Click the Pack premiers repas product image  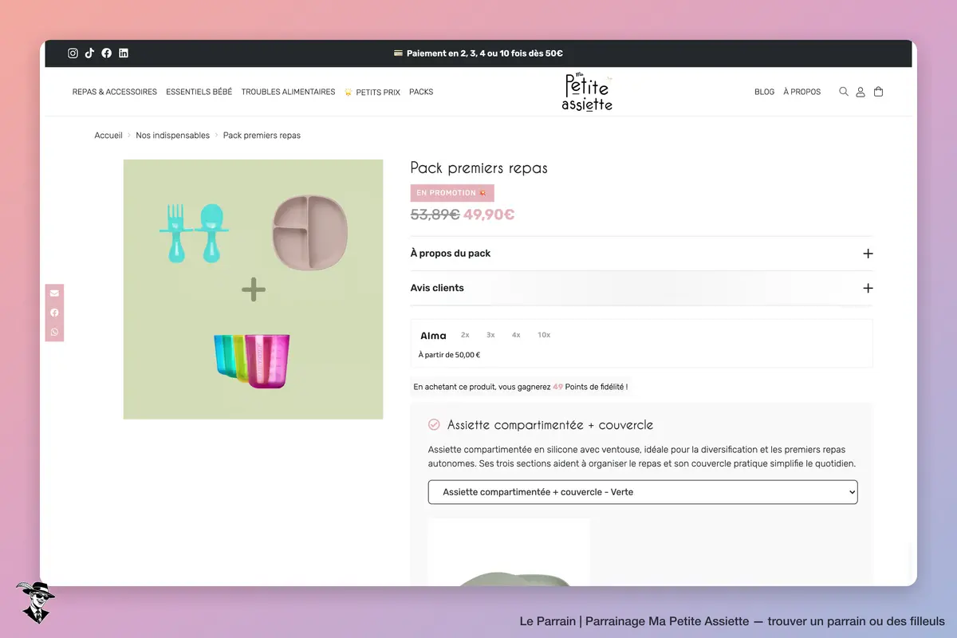point(253,289)
